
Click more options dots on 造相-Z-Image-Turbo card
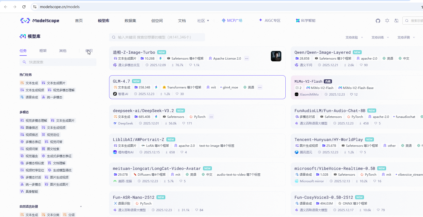pyautogui.click(x=246, y=59)
